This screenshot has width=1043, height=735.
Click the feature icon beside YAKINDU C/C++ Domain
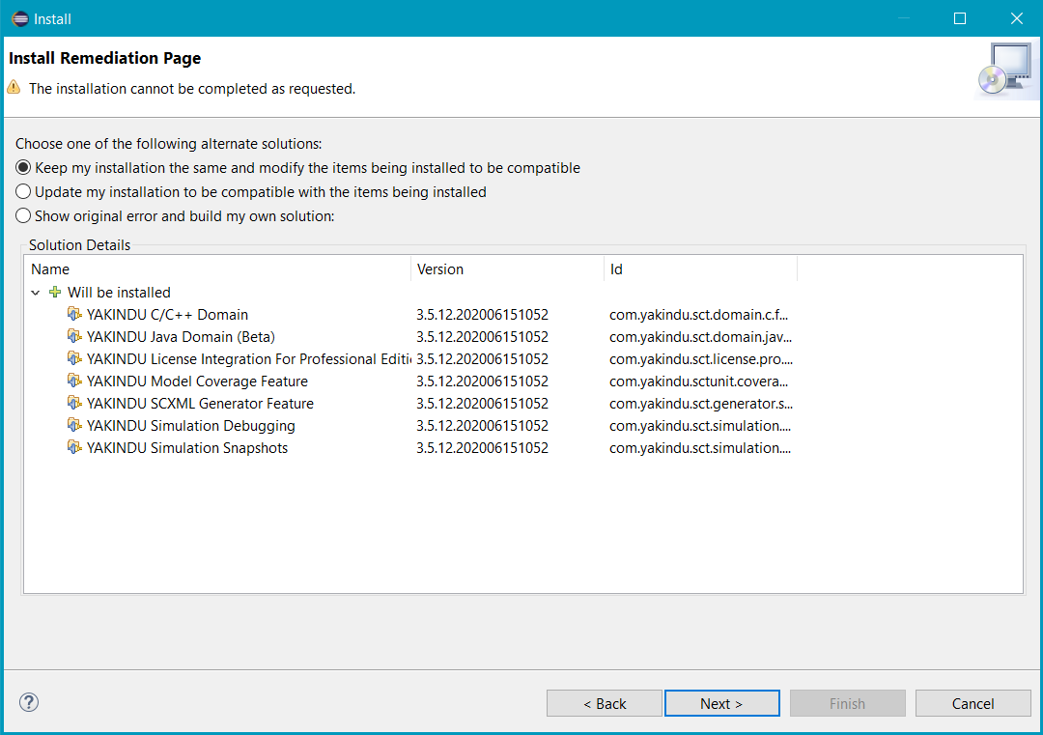pyautogui.click(x=74, y=314)
